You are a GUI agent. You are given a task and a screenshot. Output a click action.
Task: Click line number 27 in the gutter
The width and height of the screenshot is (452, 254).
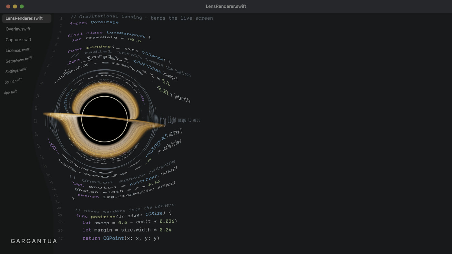(x=60, y=239)
